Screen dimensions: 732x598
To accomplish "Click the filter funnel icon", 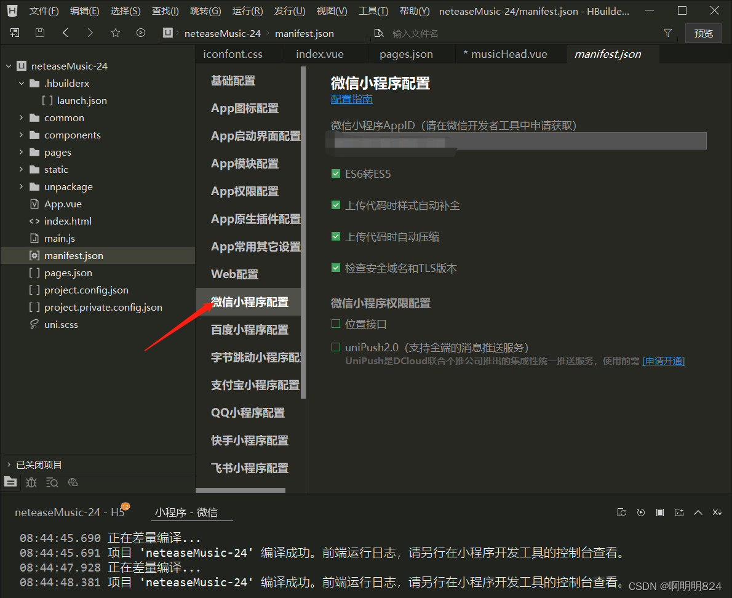I will 667,33.
